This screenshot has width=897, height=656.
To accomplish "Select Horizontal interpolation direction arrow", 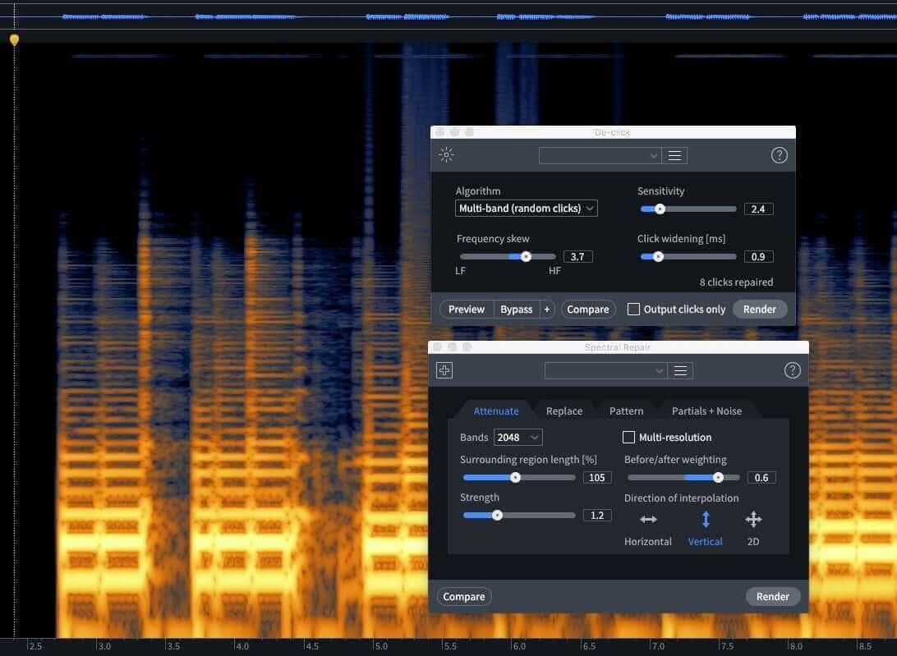I will [x=648, y=520].
